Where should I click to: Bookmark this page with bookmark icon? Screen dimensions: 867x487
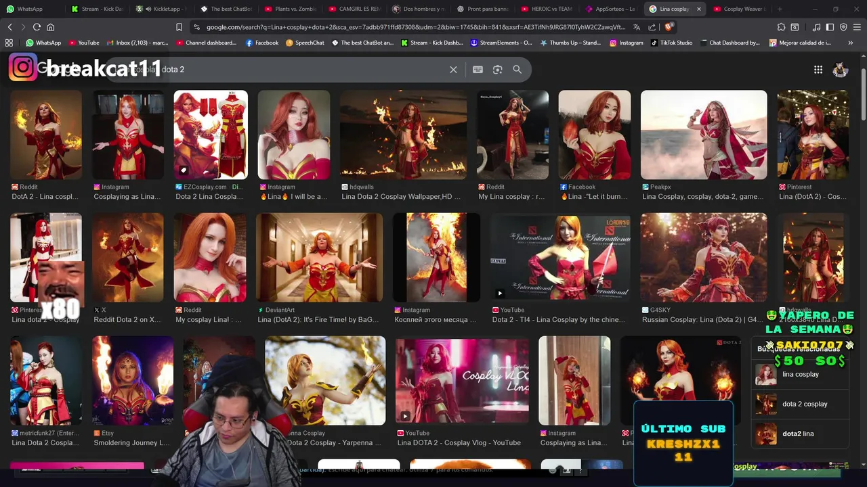pyautogui.click(x=179, y=27)
